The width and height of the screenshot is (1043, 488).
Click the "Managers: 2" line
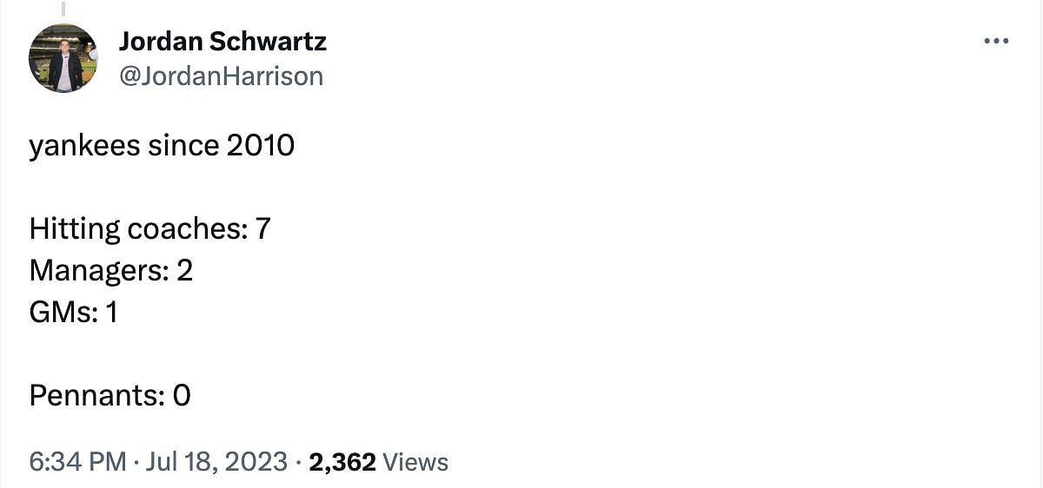point(111,271)
